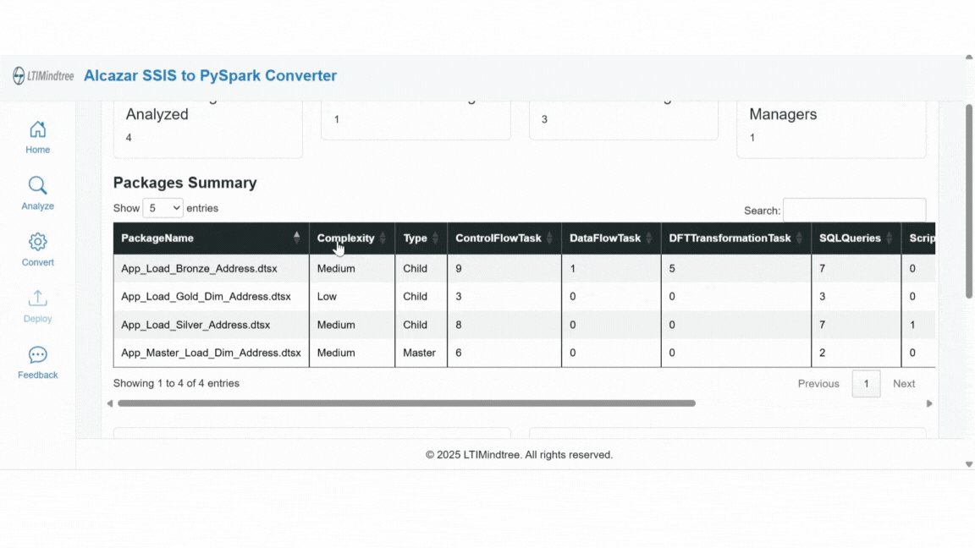Sort table by PackageName column arrow
Image resolution: width=975 pixels, height=548 pixels.
click(x=296, y=238)
